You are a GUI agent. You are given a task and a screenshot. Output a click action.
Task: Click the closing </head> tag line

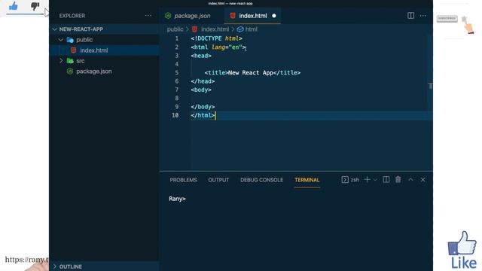[x=203, y=81]
